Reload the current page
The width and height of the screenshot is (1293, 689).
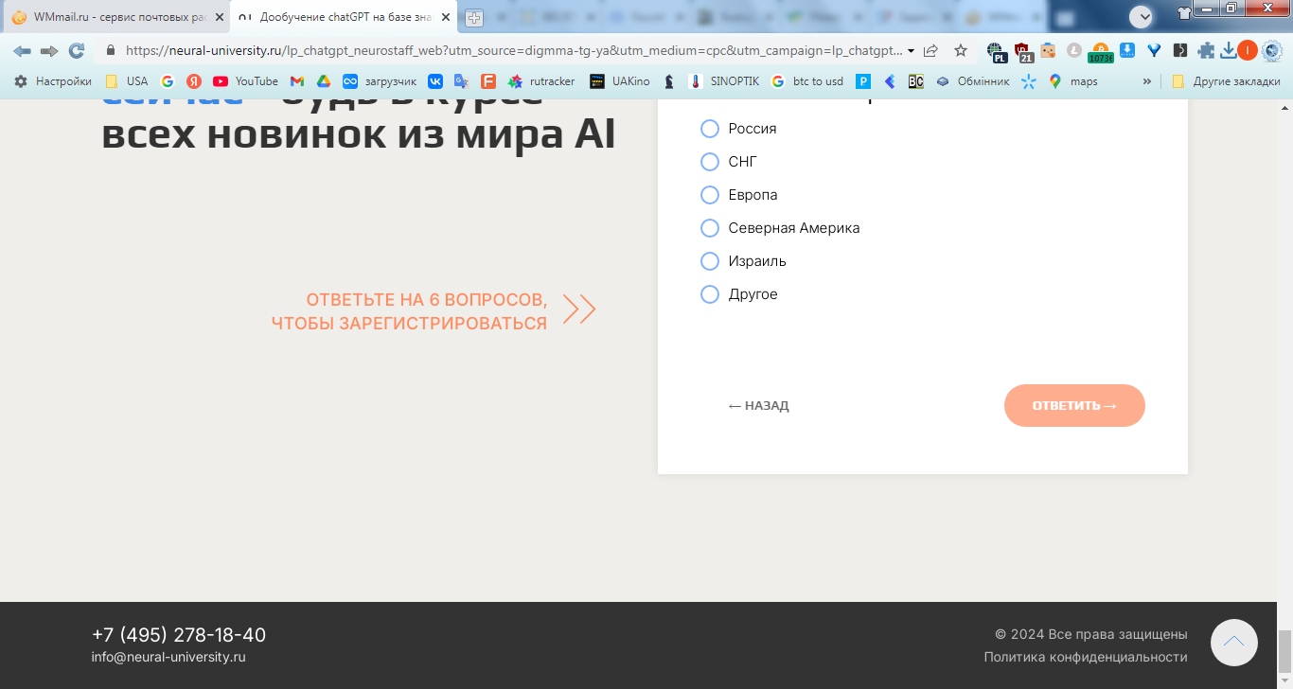coord(77,50)
